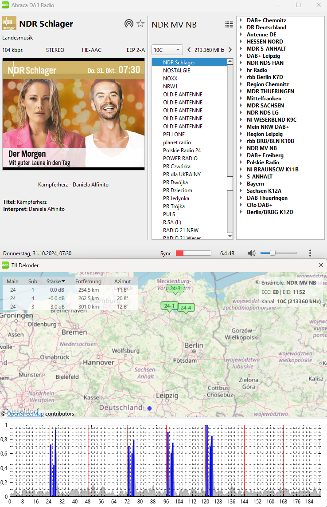Select PR dla UKRAINY service

[190, 174]
